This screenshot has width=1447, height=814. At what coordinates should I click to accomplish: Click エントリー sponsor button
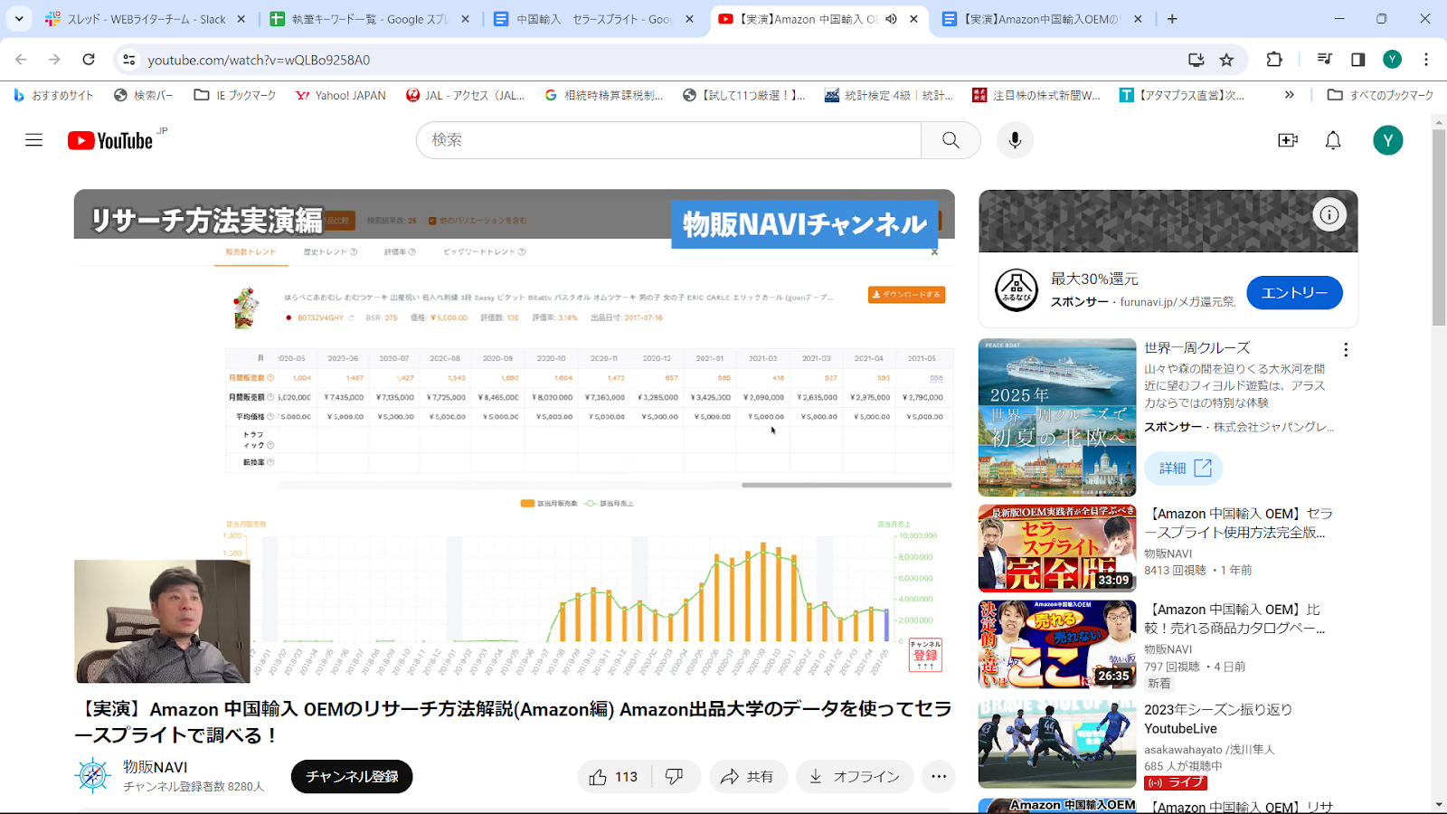pos(1294,292)
